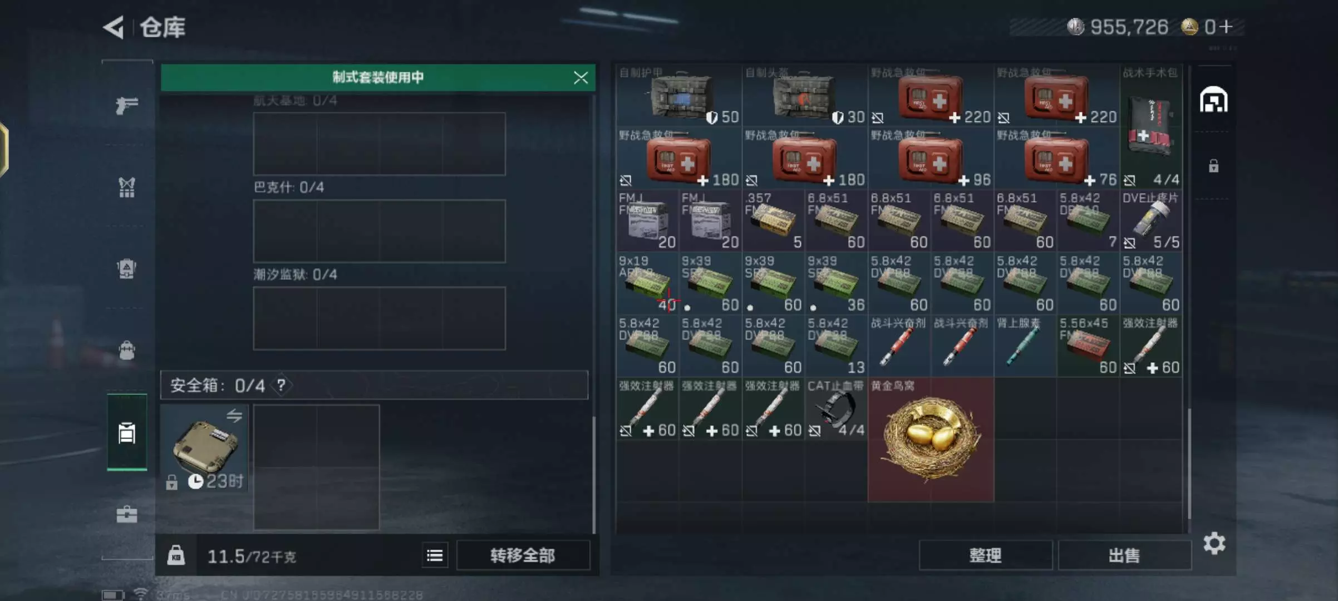The height and width of the screenshot is (601, 1338).
Task: Select the armor vest sidebar tab
Action: pyautogui.click(x=127, y=188)
